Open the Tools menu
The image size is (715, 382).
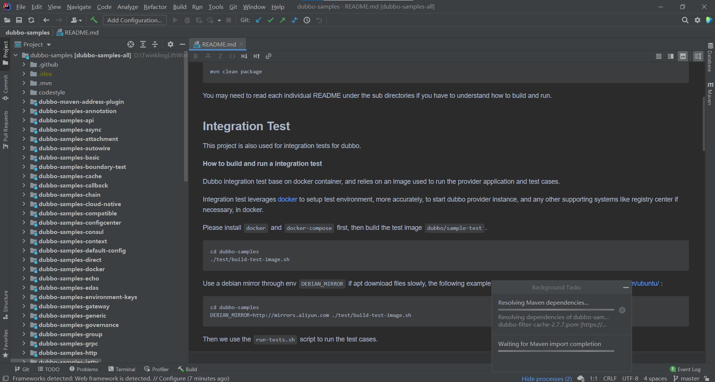[216, 7]
